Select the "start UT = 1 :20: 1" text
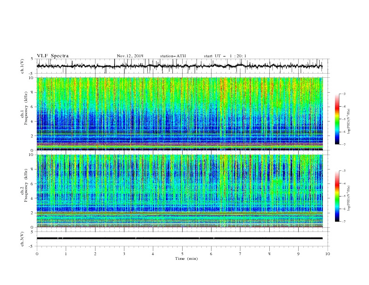 click(225, 56)
